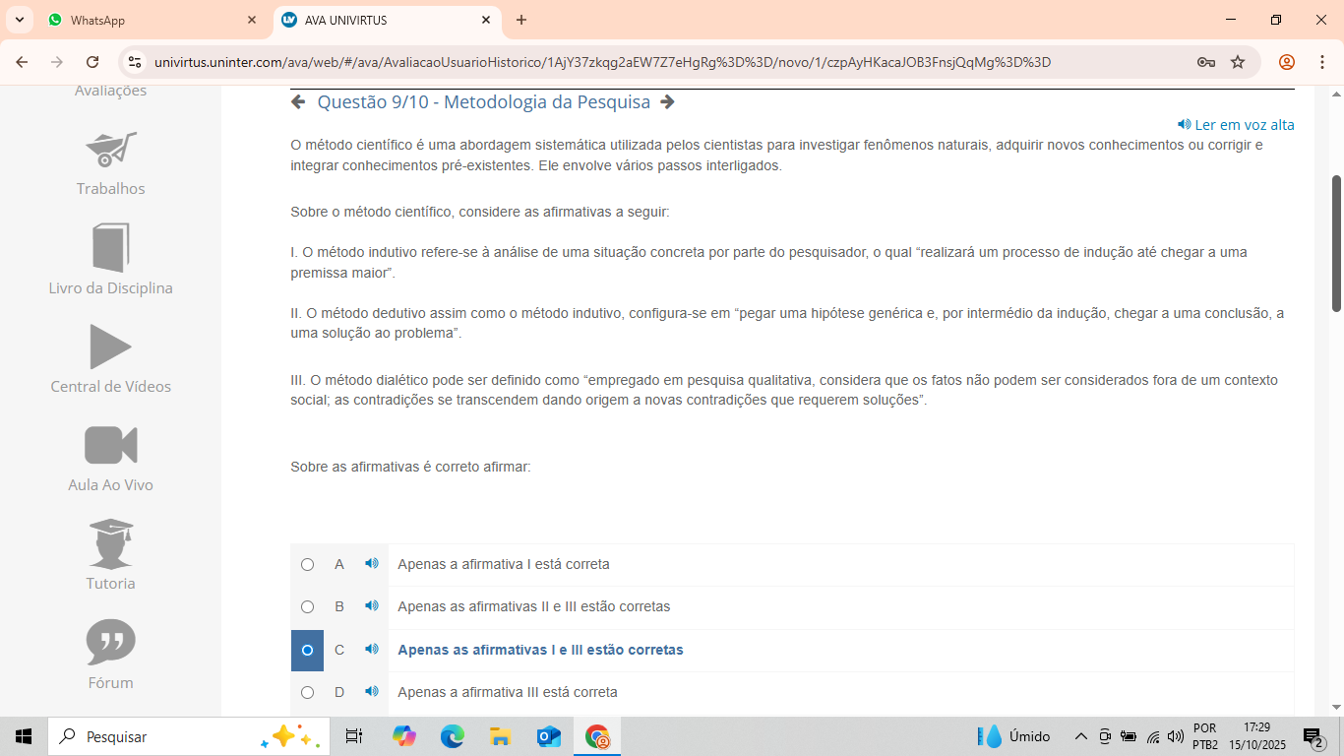
Task: Open Livro da Disciplina book icon
Action: coord(111,248)
